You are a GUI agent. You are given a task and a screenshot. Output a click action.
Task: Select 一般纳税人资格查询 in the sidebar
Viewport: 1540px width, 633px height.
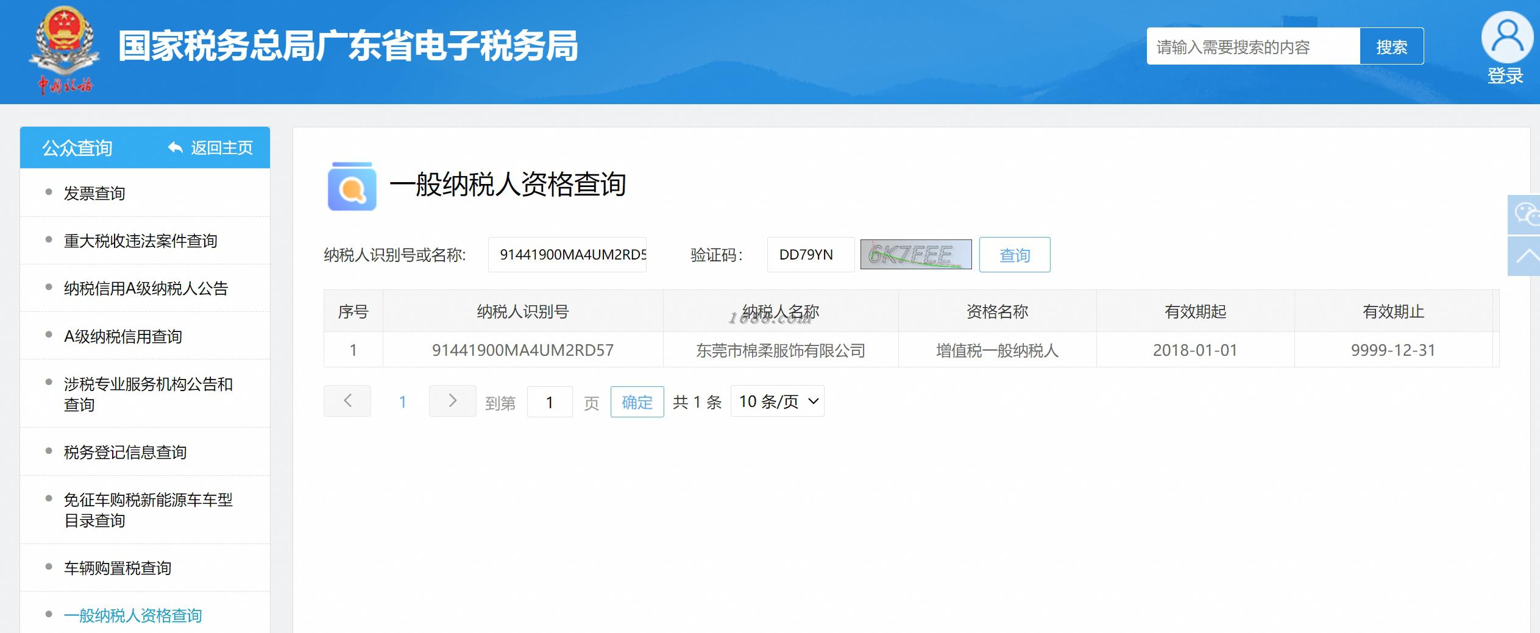pos(133,615)
